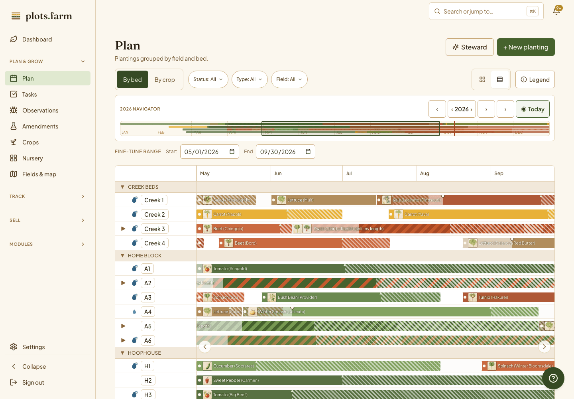Click the Creek 4 irrigation droplet icon
574x399 pixels.
(135, 243)
